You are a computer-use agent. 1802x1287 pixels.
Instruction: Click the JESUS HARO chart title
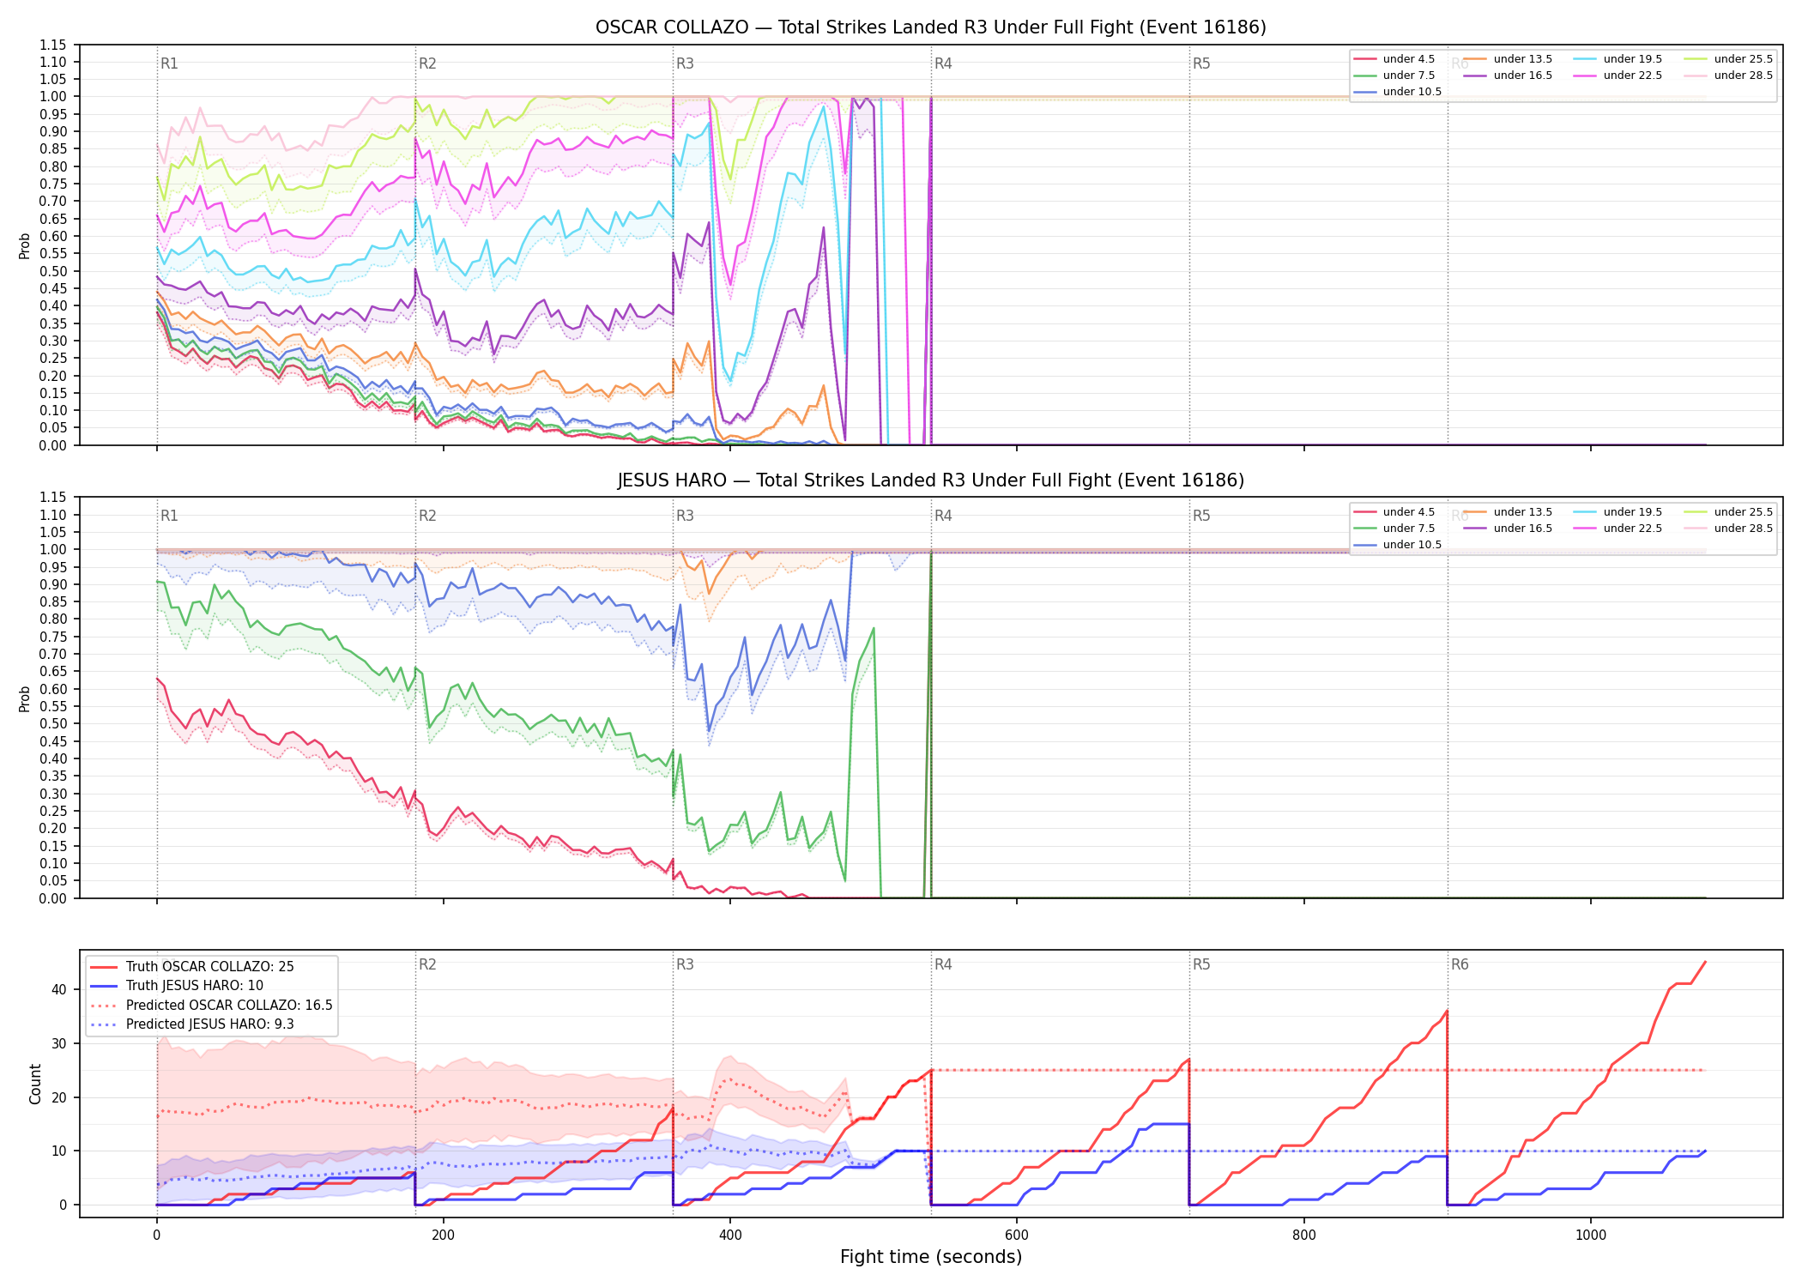pos(931,480)
